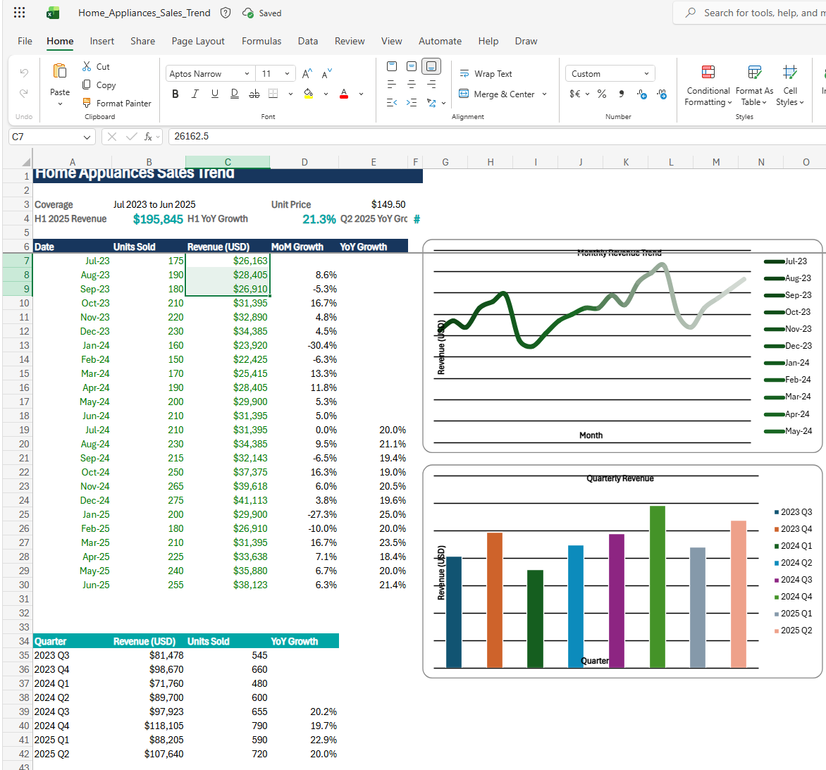The width and height of the screenshot is (826, 770).
Task: Switch to the Page Layout tab
Action: [x=198, y=41]
